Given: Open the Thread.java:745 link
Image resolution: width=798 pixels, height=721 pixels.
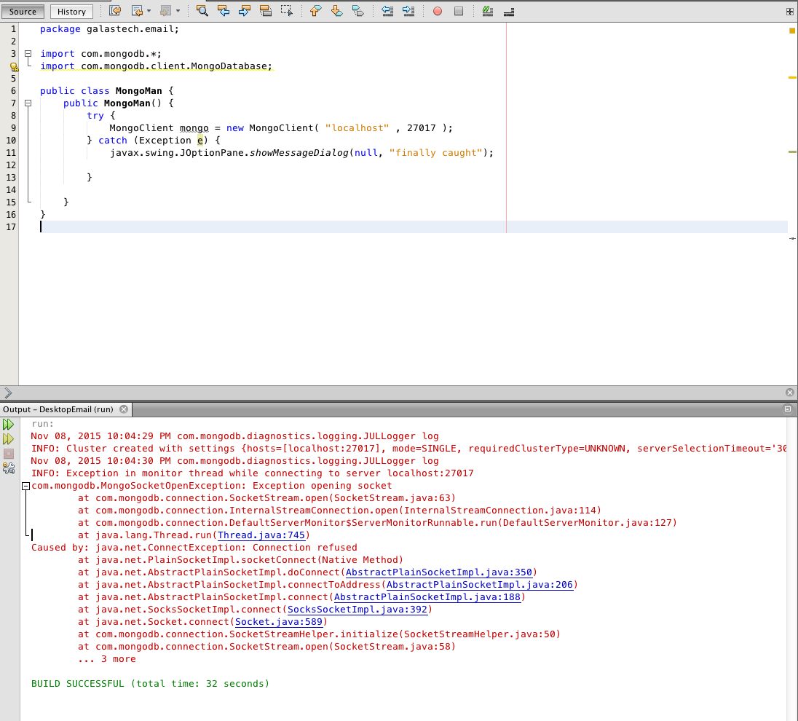Looking at the screenshot, I should click(x=261, y=535).
